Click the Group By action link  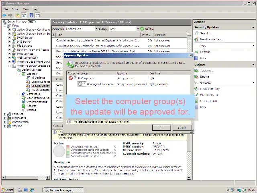(x=206, y=82)
